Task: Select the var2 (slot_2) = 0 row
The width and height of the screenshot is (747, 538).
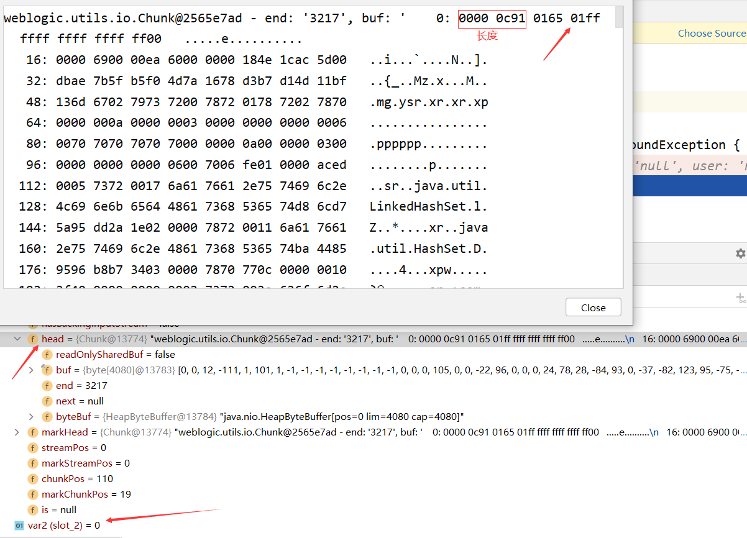Action: click(x=373, y=526)
